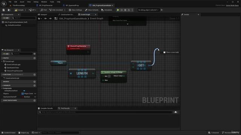The height and width of the screenshot is (135, 241).
Task: Play the level with green play button
Action: [x=118, y=10]
